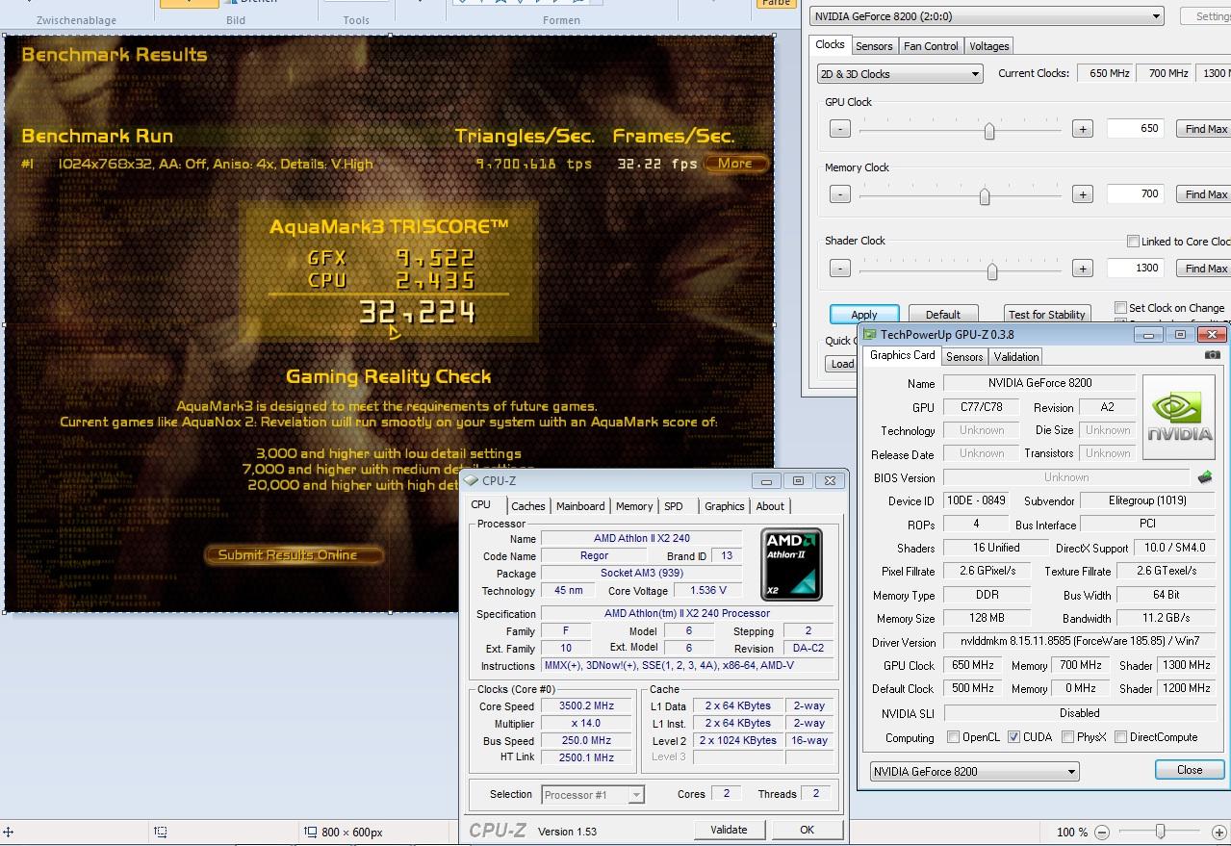Click the GPU-Z screenshot camera icon
This screenshot has width=1231, height=846.
1212,355
